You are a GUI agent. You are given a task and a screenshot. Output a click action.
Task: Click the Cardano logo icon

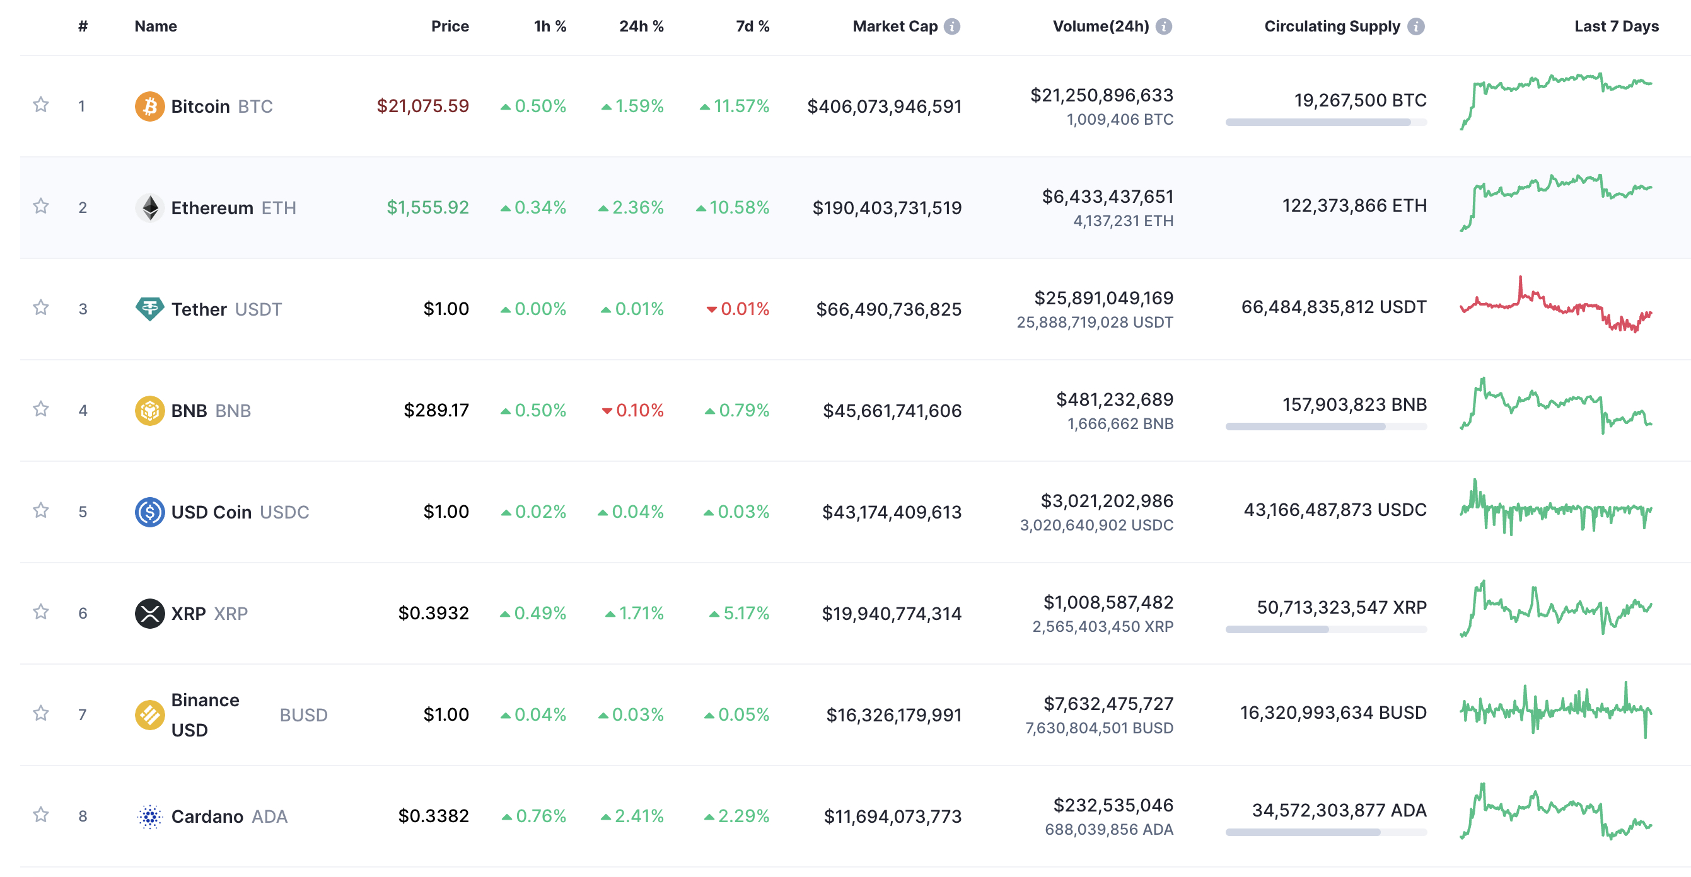[x=149, y=817]
